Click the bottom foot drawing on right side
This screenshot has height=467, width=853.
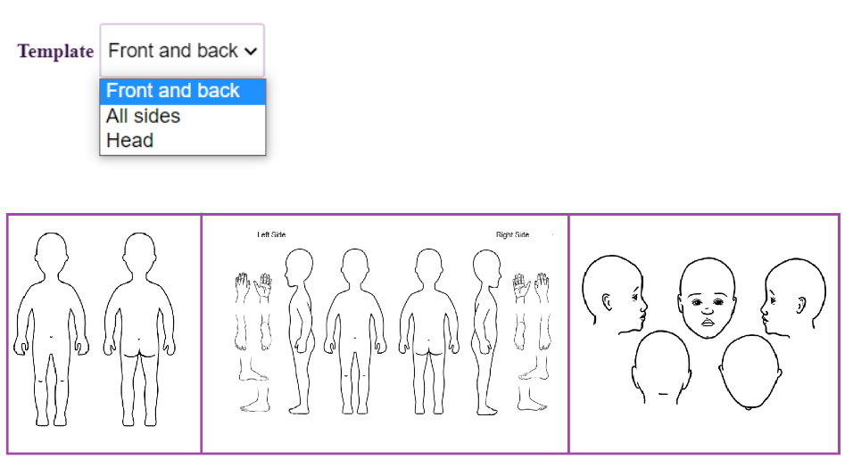532,398
